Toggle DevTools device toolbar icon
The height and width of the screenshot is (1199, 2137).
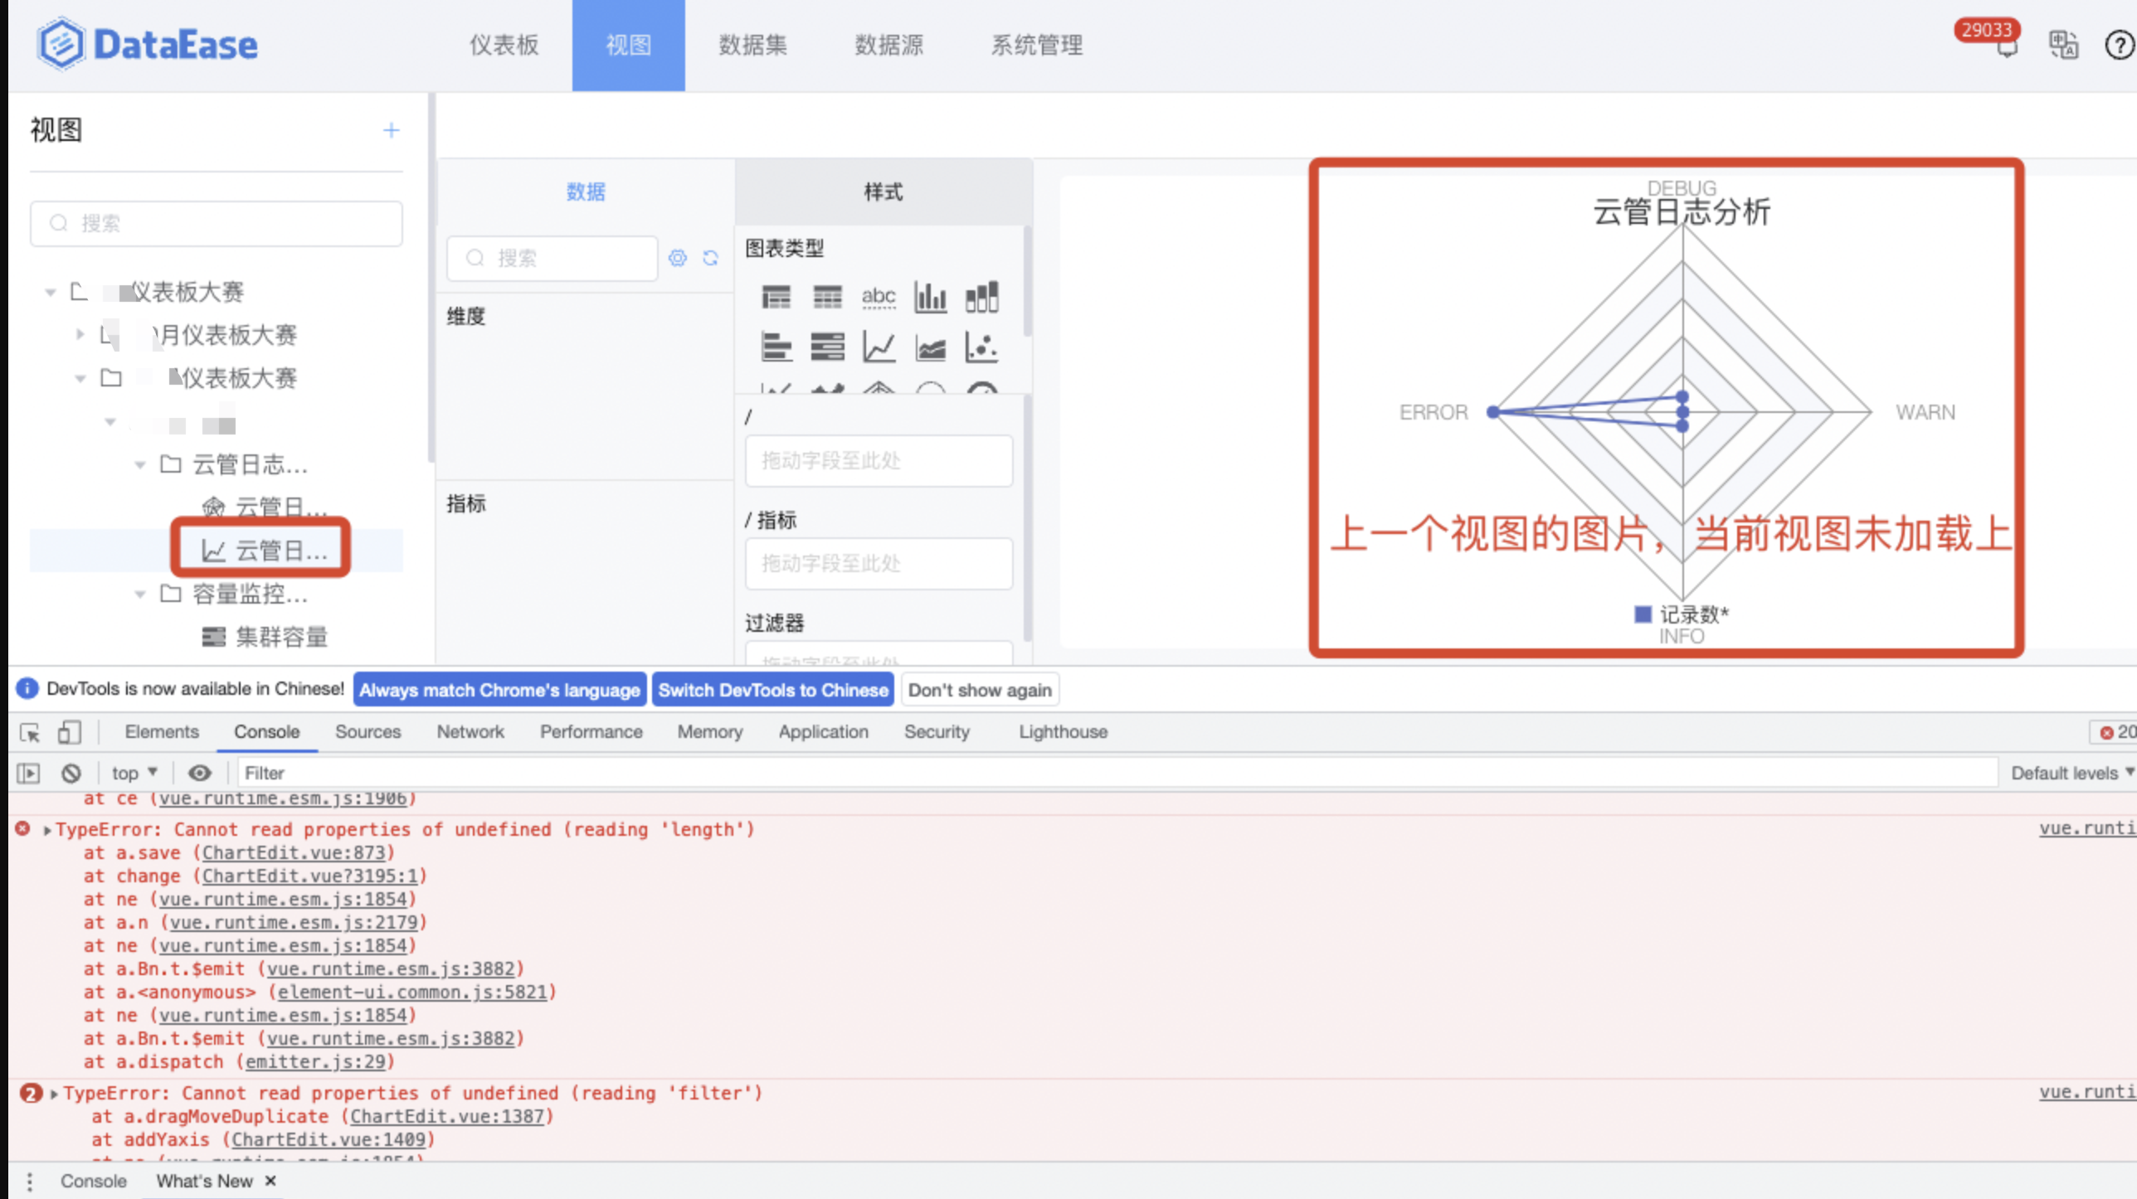pos(69,732)
